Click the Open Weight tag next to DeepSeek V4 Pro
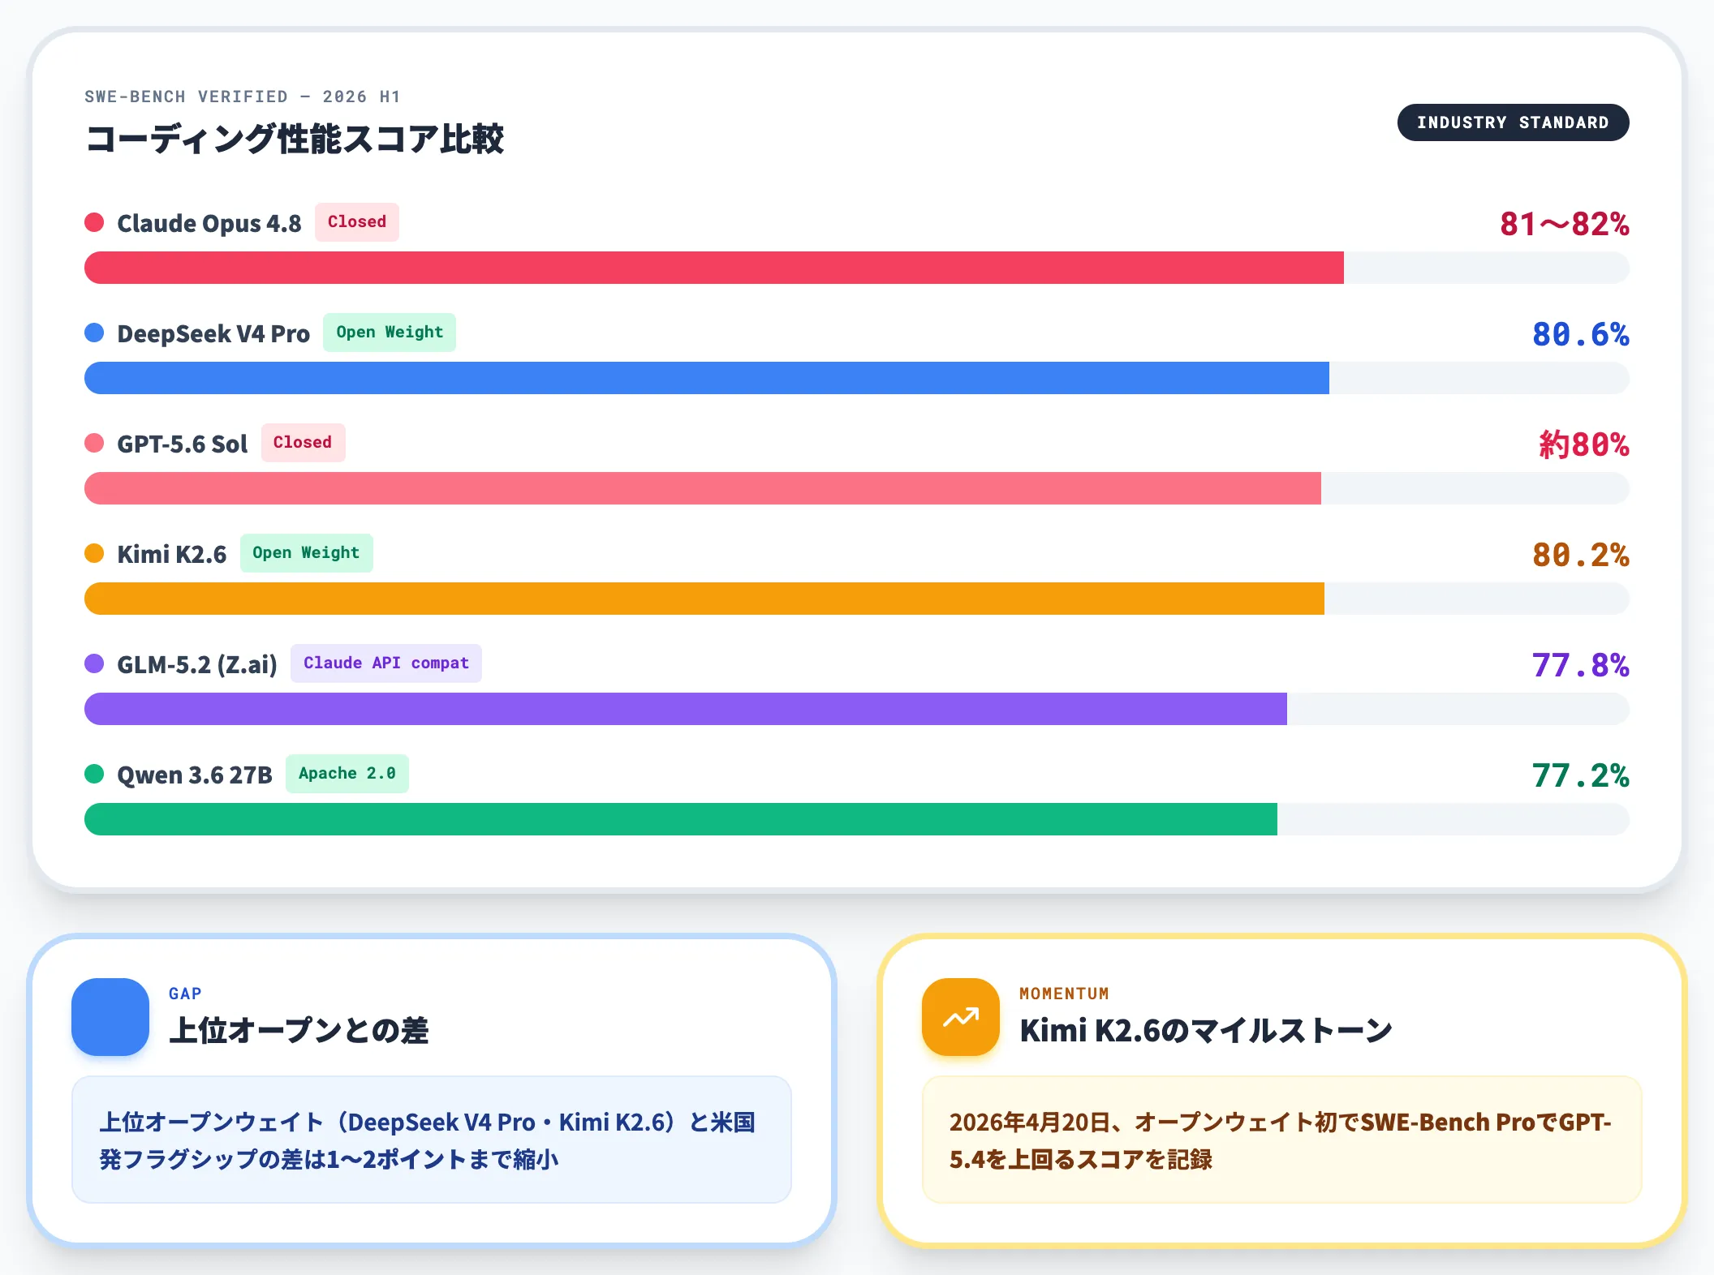 [x=390, y=333]
